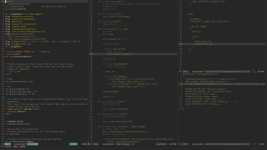Screen dimensions: 267x150
Task: Click the 'return self.GetInt32(5000)' line
Action: (x=117, y=122)
